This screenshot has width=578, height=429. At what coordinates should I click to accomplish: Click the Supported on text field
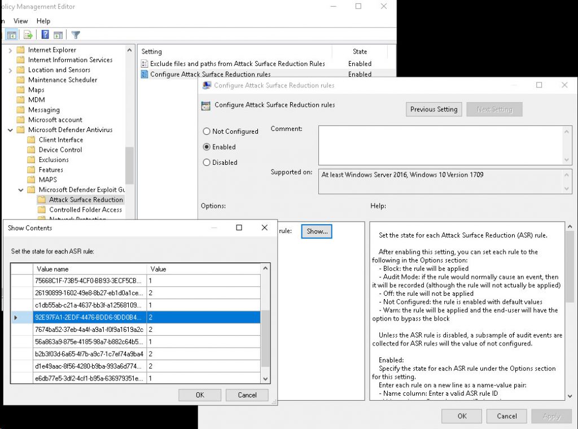coord(441,181)
